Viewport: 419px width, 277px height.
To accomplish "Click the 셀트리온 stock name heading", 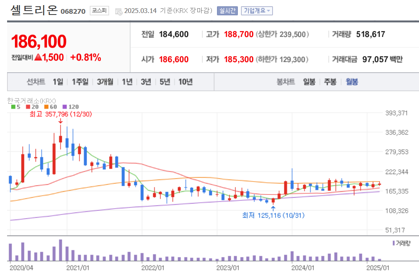I will tap(34, 10).
